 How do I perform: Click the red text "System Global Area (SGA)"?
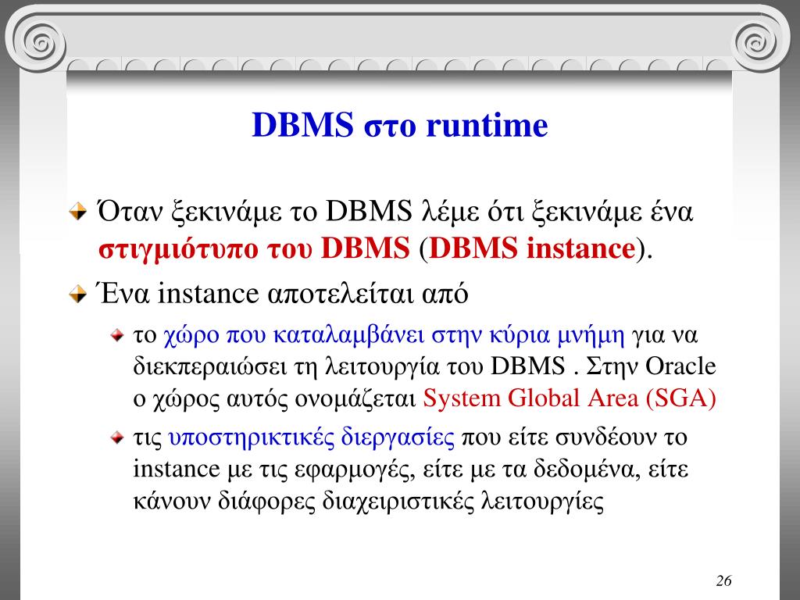(570, 398)
